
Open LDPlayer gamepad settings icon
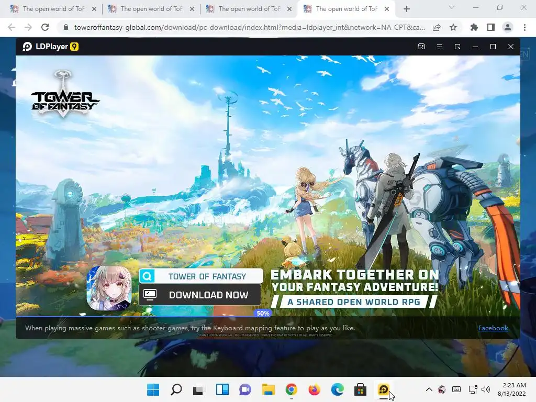point(421,47)
